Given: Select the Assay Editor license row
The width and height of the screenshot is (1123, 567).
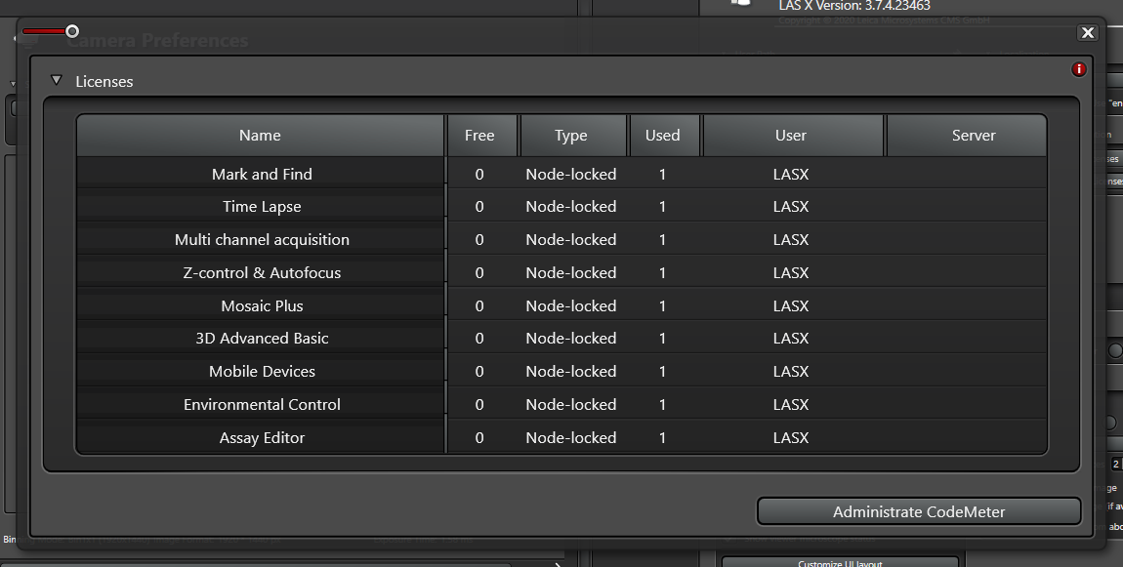Looking at the screenshot, I should [262, 438].
